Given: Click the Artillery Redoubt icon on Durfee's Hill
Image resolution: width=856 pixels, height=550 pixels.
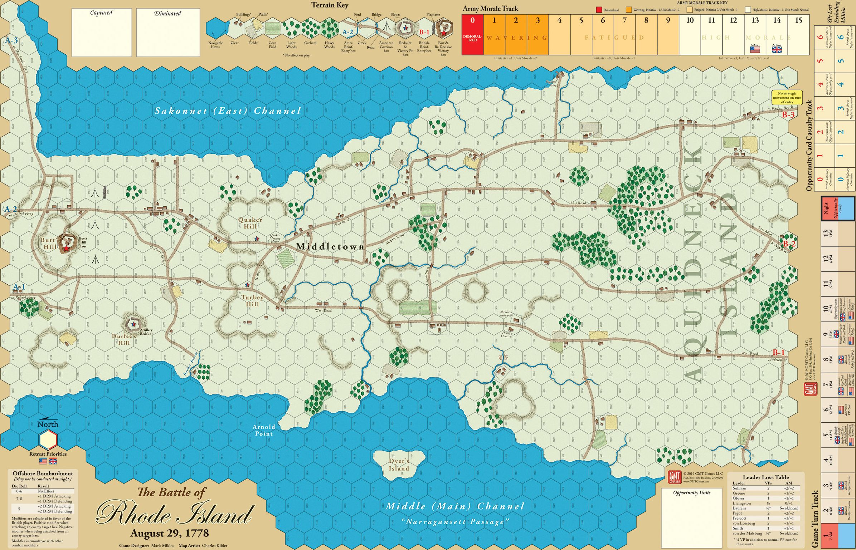Looking at the screenshot, I should [133, 324].
